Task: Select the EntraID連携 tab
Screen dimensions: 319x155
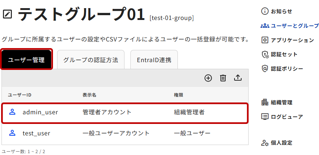Action: [x=154, y=60]
